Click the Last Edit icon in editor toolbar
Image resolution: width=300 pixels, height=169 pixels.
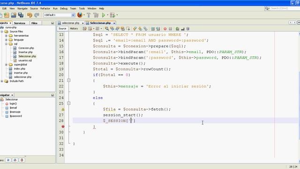(84, 29)
